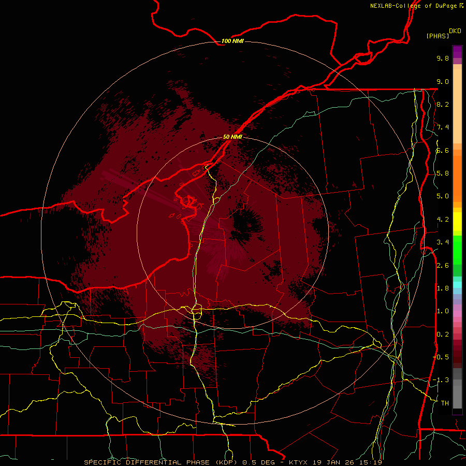Screen dimensions: 466x466
Task: Click the 0.2 value on the color scale
Action: [443, 334]
